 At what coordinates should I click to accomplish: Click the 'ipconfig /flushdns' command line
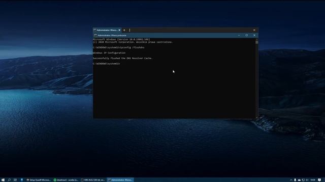118,48
